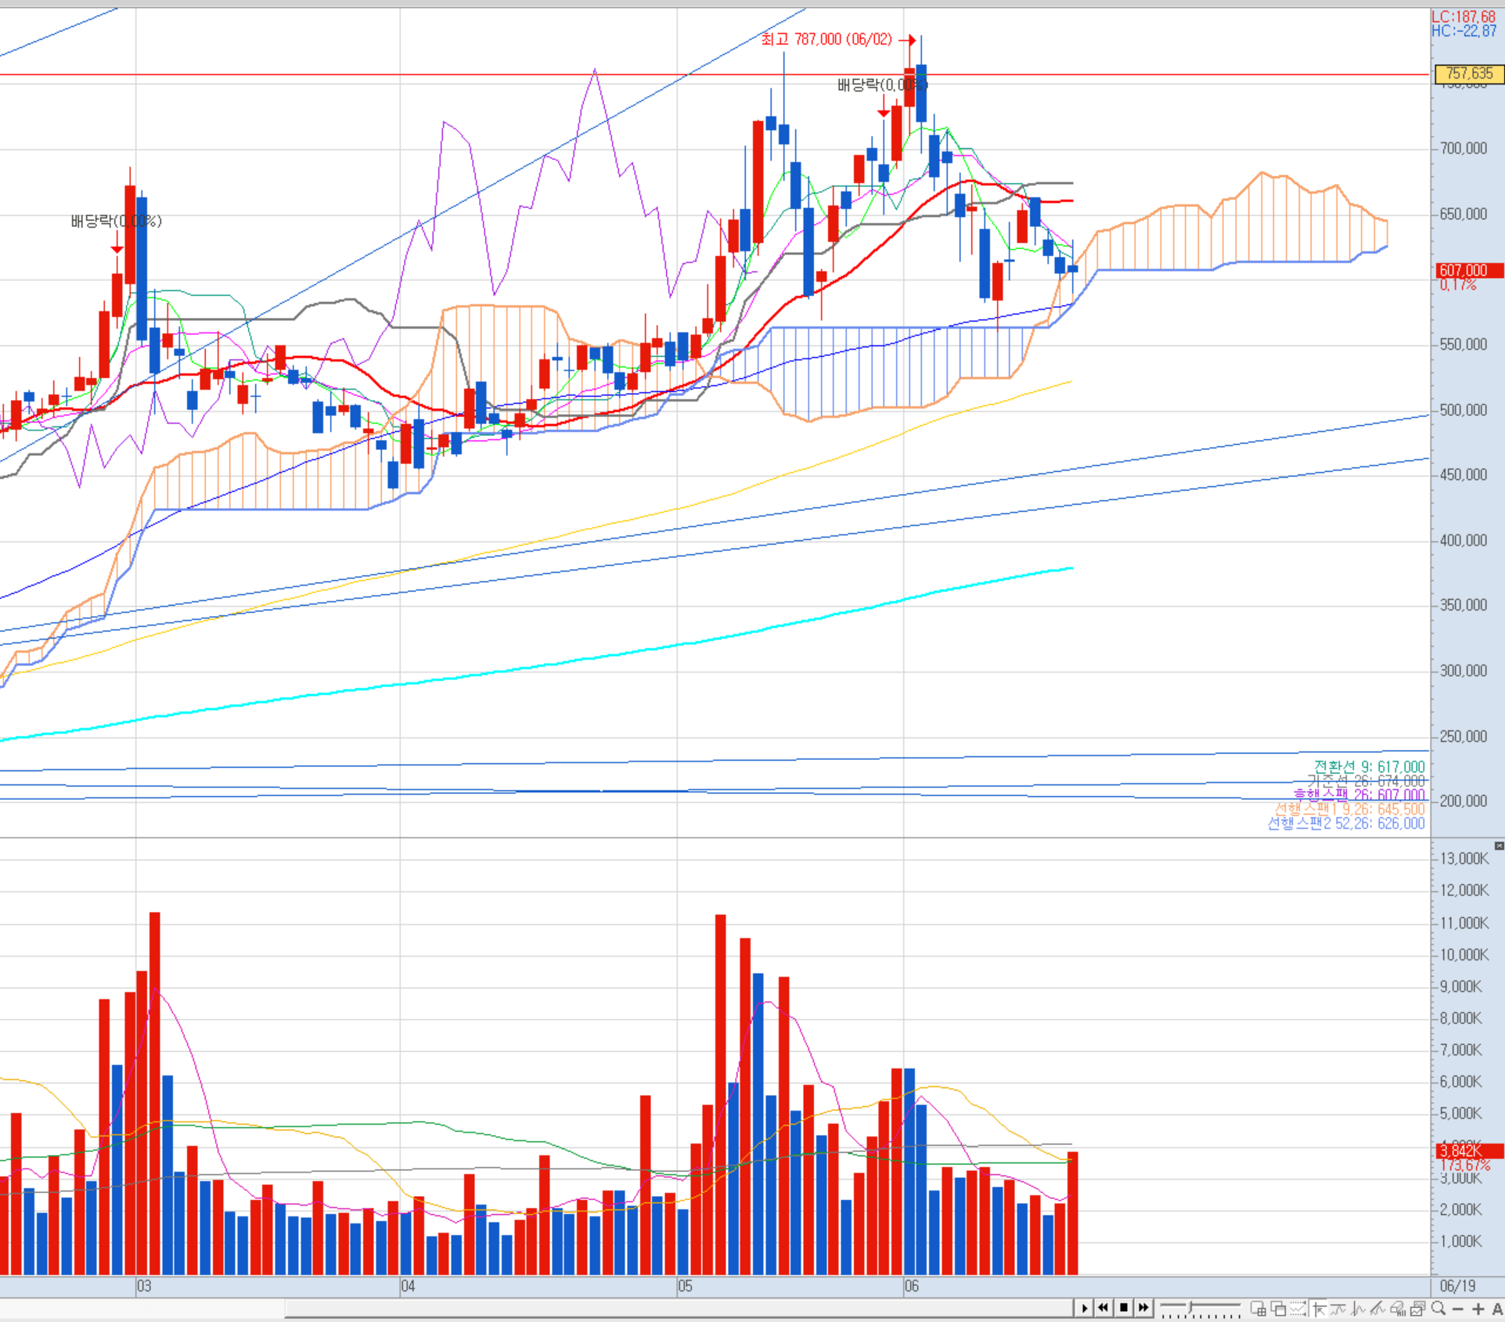1505x1322 pixels.
Task: Click the red 3,842K volume tag
Action: tap(1469, 1151)
